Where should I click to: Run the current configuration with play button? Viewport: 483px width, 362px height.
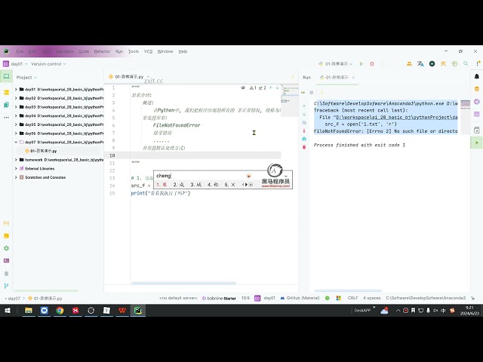coord(361,63)
